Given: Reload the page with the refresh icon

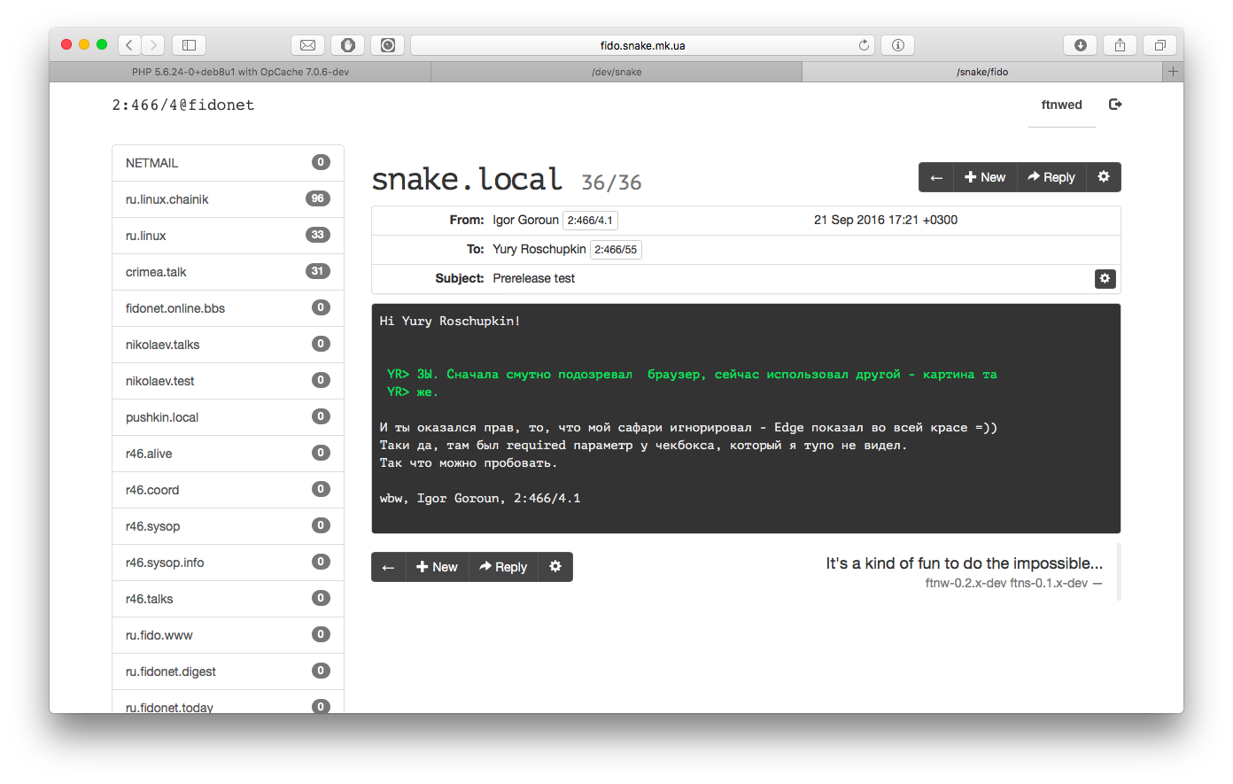Looking at the screenshot, I should [x=864, y=45].
